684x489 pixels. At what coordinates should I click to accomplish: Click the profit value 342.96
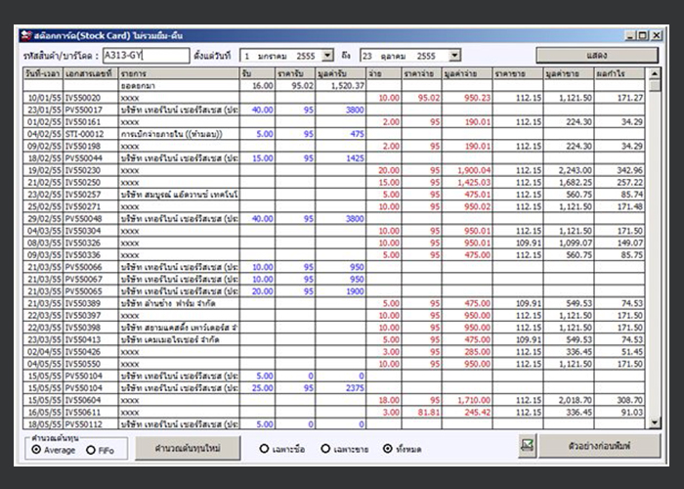(630, 170)
